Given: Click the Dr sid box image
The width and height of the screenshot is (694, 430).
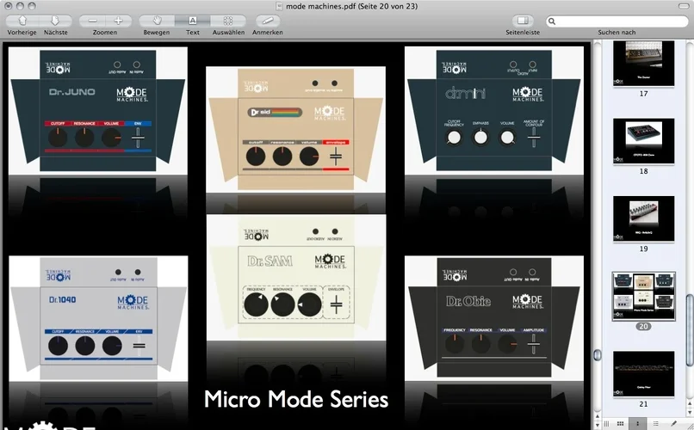Looking at the screenshot, I should click(x=295, y=130).
